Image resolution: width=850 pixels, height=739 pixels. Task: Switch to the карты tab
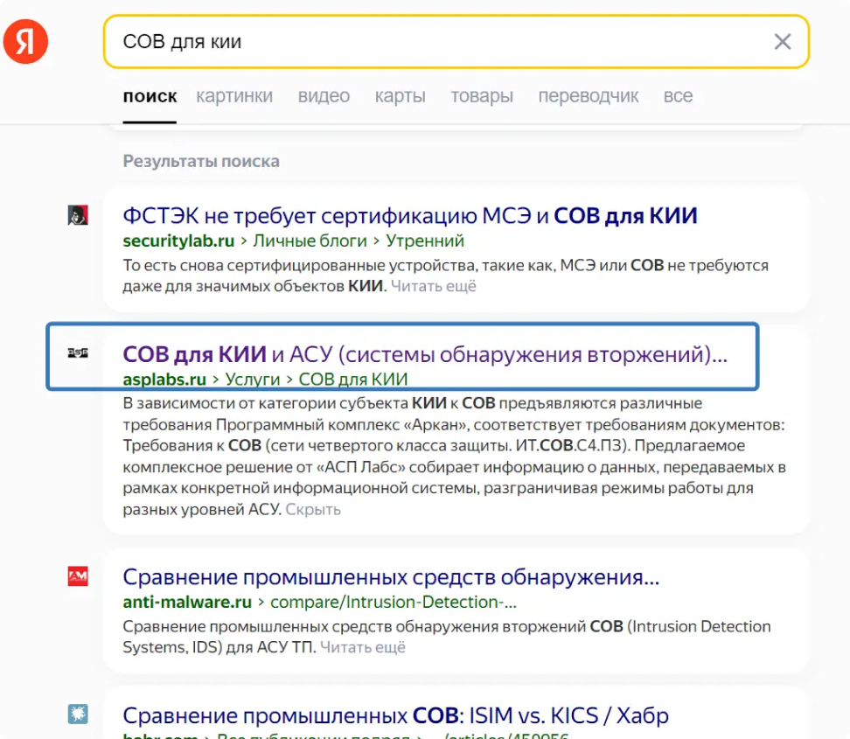coord(400,96)
